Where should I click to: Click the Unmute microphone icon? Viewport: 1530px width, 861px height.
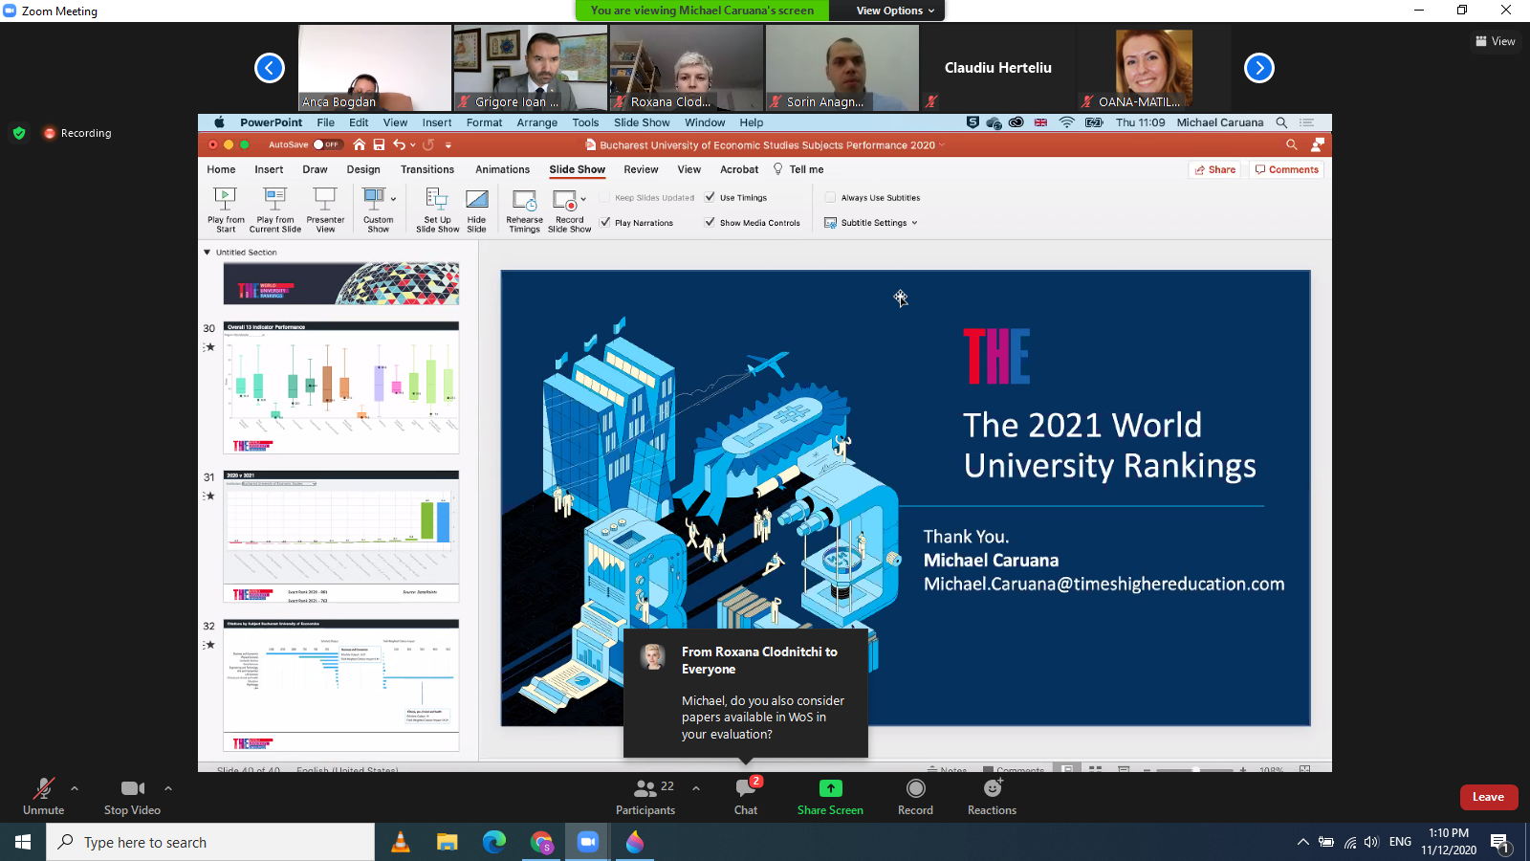pos(44,788)
